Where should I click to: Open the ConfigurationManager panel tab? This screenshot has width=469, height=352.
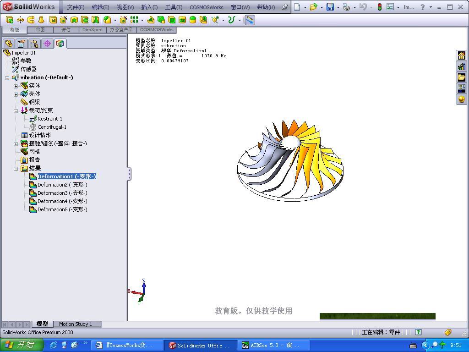(x=34, y=44)
